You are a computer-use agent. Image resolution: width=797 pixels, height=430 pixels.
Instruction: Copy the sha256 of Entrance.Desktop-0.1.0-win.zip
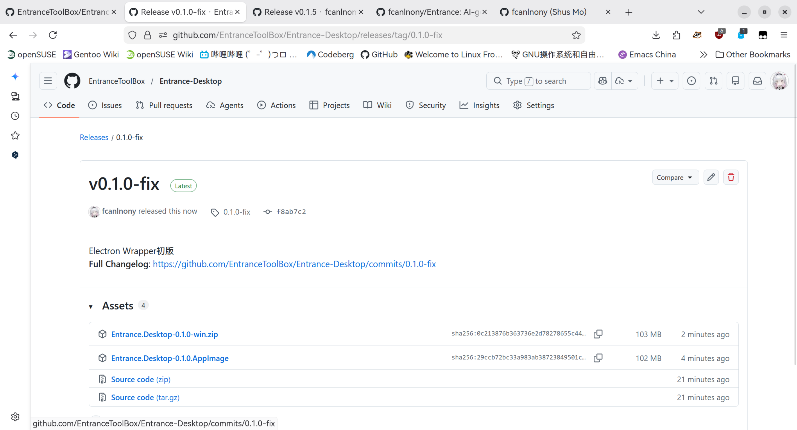point(598,334)
